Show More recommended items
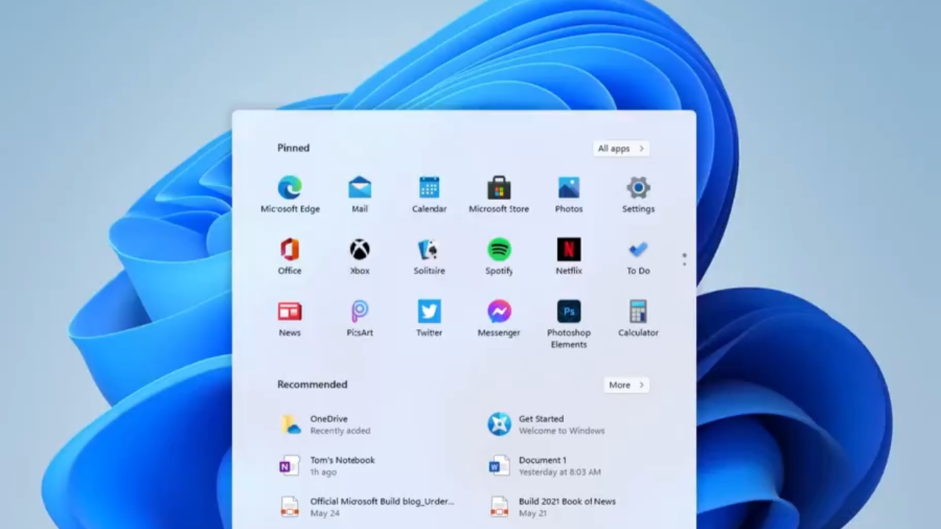The height and width of the screenshot is (529, 941). (626, 385)
